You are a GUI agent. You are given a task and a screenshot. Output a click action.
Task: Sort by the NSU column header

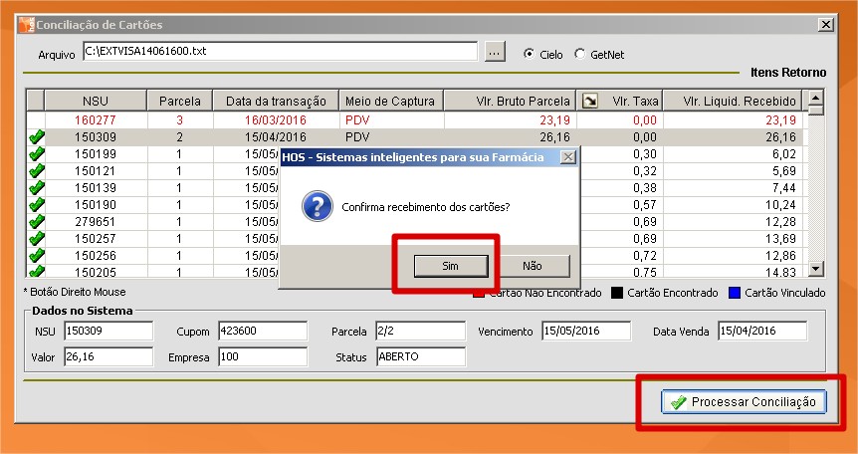click(96, 101)
